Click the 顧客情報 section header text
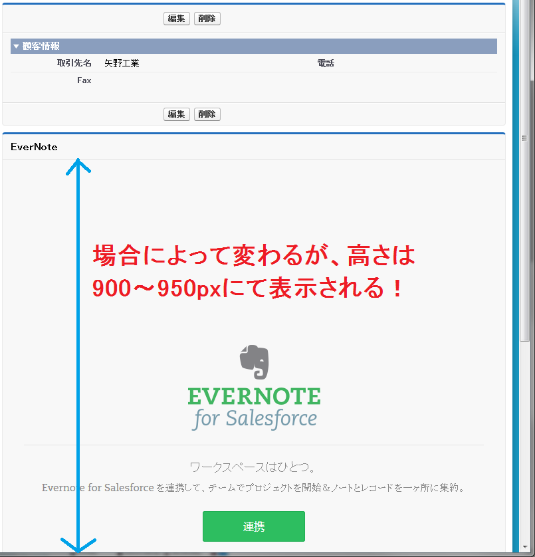535x557 pixels. 41,46
